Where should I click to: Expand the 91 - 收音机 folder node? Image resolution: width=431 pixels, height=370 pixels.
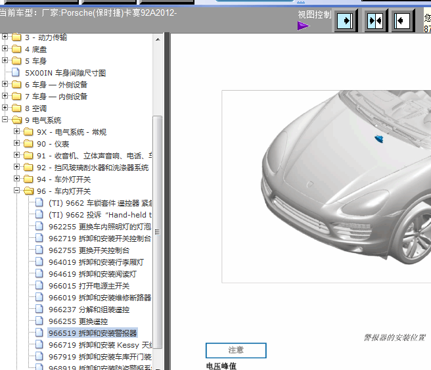point(16,154)
